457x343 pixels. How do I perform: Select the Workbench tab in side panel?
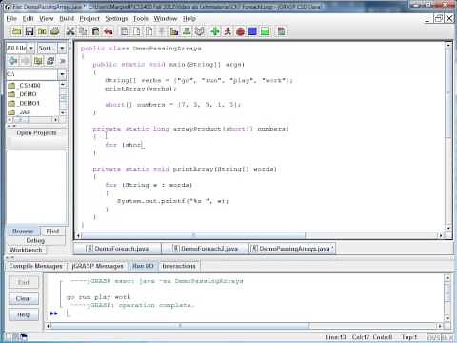pos(26,250)
